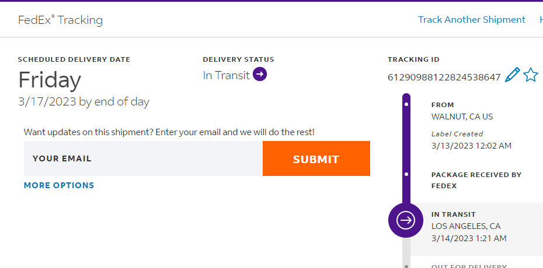Click the FedEx Tracking page title
Screen dimensions: 543x268
[60, 20]
